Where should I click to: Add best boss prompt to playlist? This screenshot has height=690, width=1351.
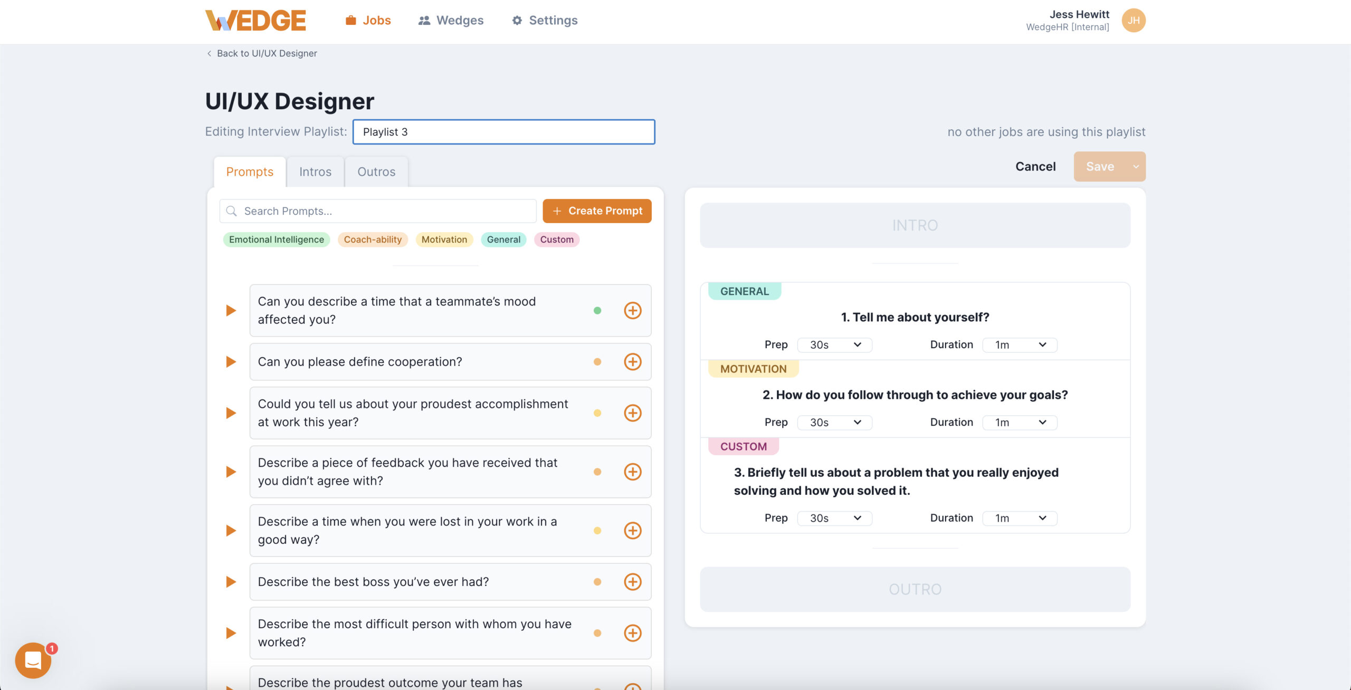tap(633, 582)
